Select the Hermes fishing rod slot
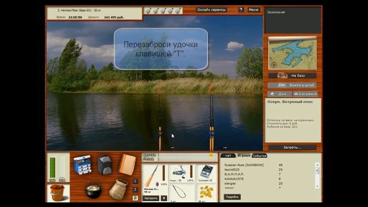 pyautogui.click(x=155, y=179)
